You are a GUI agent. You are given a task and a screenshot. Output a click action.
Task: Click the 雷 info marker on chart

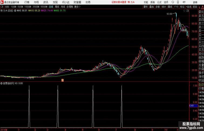click(x=62, y=80)
